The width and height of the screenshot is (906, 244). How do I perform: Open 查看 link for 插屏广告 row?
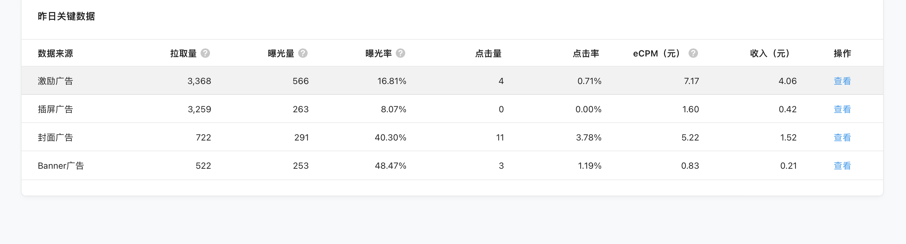842,109
